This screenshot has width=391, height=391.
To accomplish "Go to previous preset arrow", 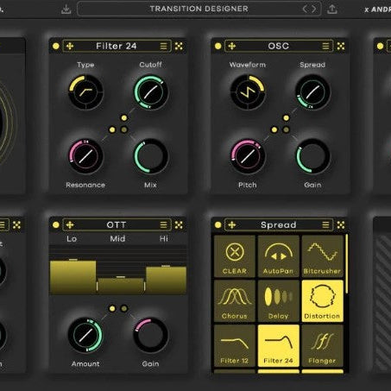I will tap(305, 9).
